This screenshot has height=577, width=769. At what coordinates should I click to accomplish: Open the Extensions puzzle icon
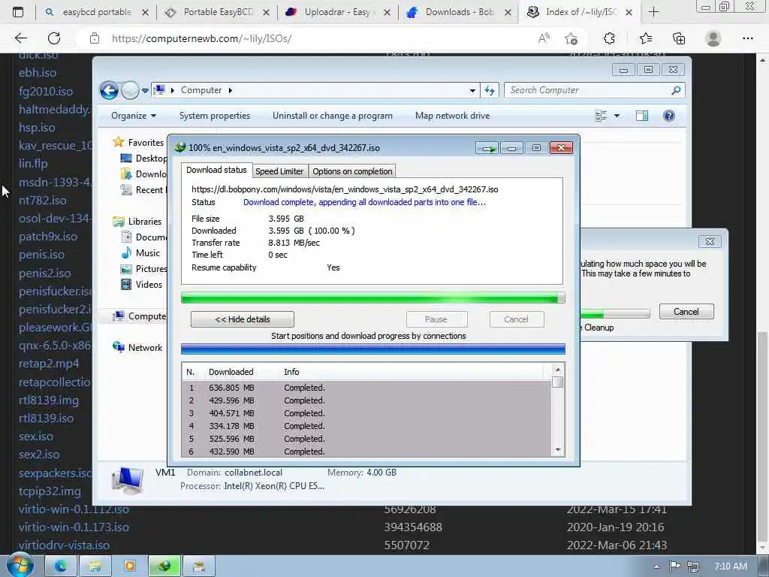pos(608,38)
